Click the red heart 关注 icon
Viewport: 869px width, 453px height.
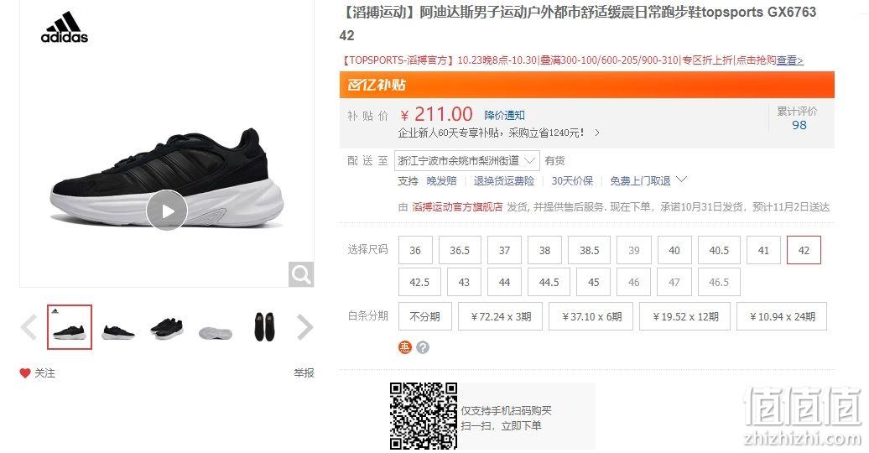pos(25,373)
